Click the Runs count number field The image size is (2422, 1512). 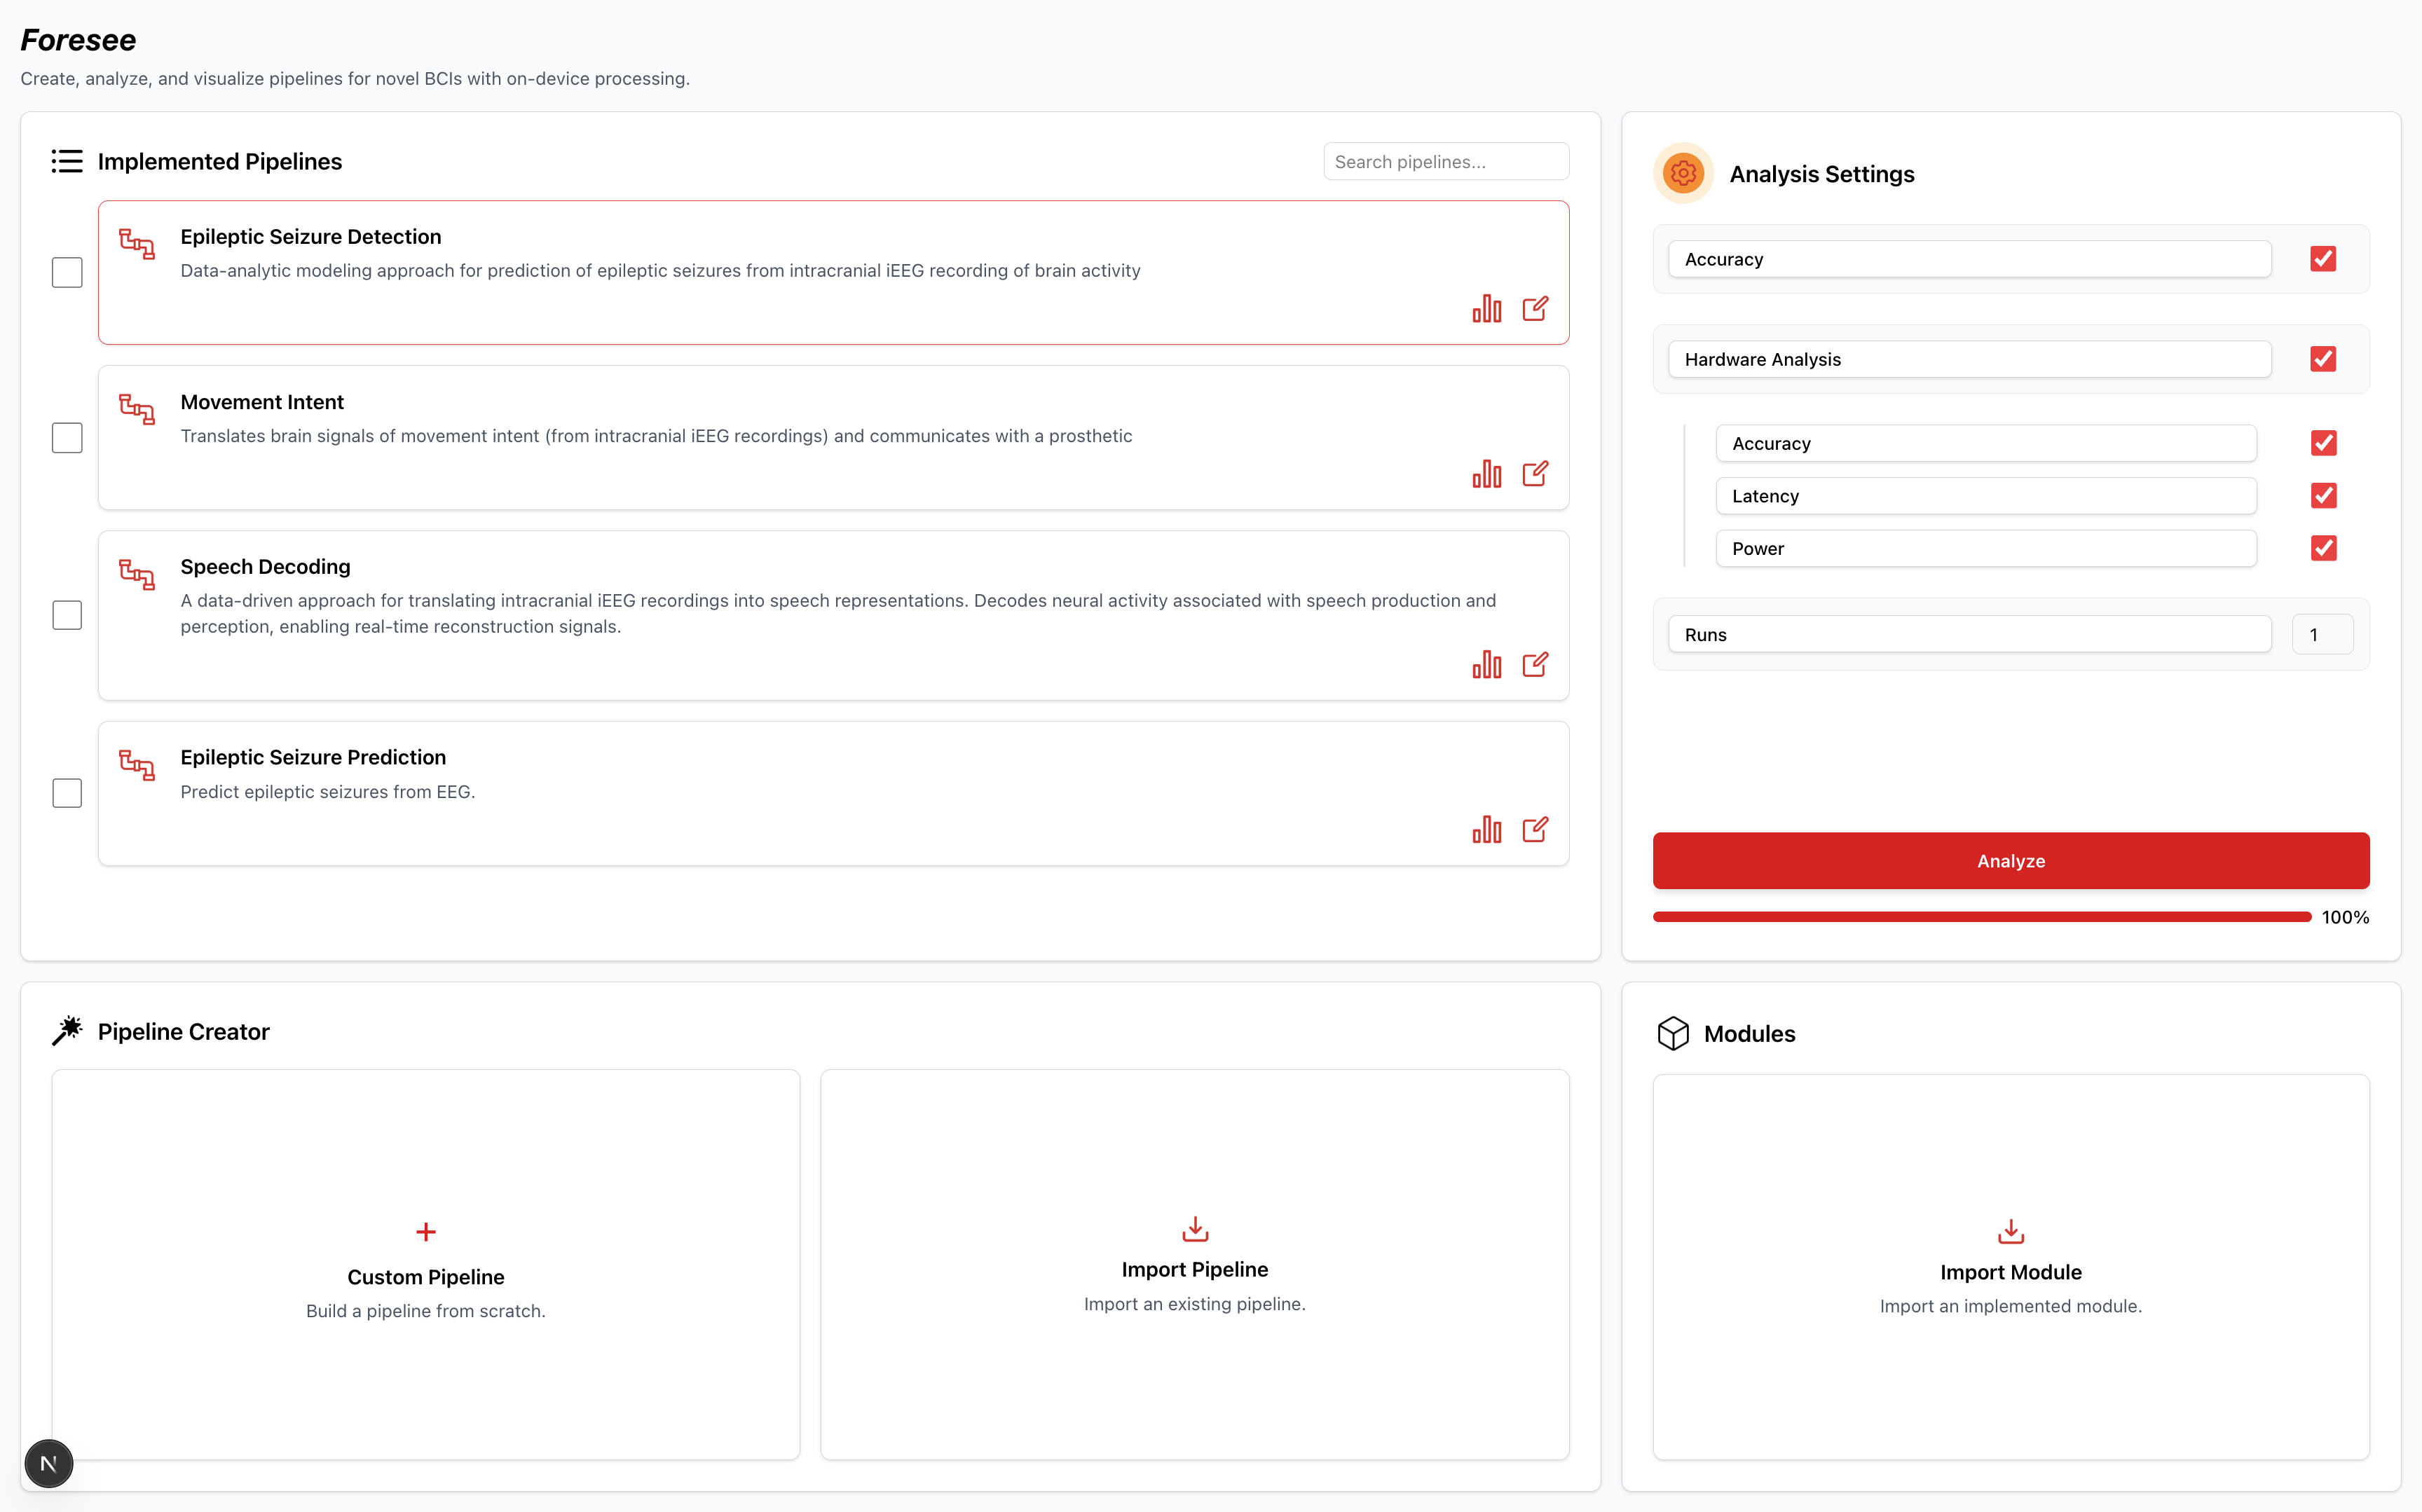pyautogui.click(x=2322, y=634)
